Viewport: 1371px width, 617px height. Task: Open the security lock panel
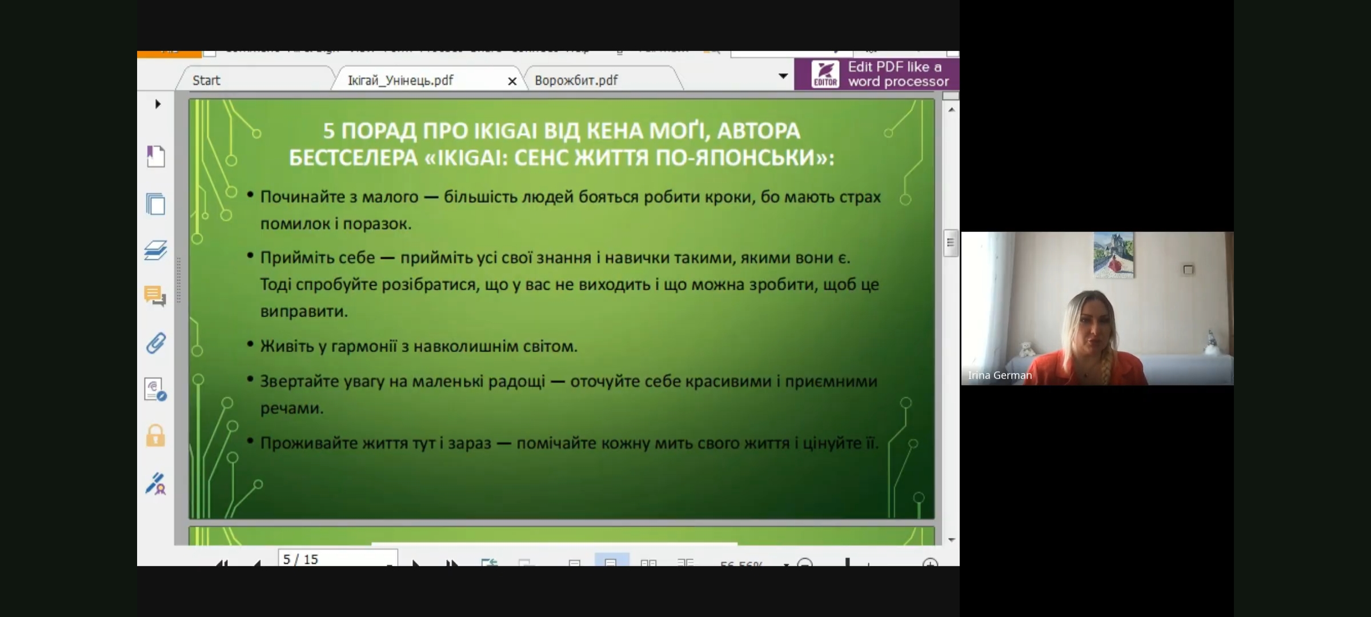click(x=155, y=436)
